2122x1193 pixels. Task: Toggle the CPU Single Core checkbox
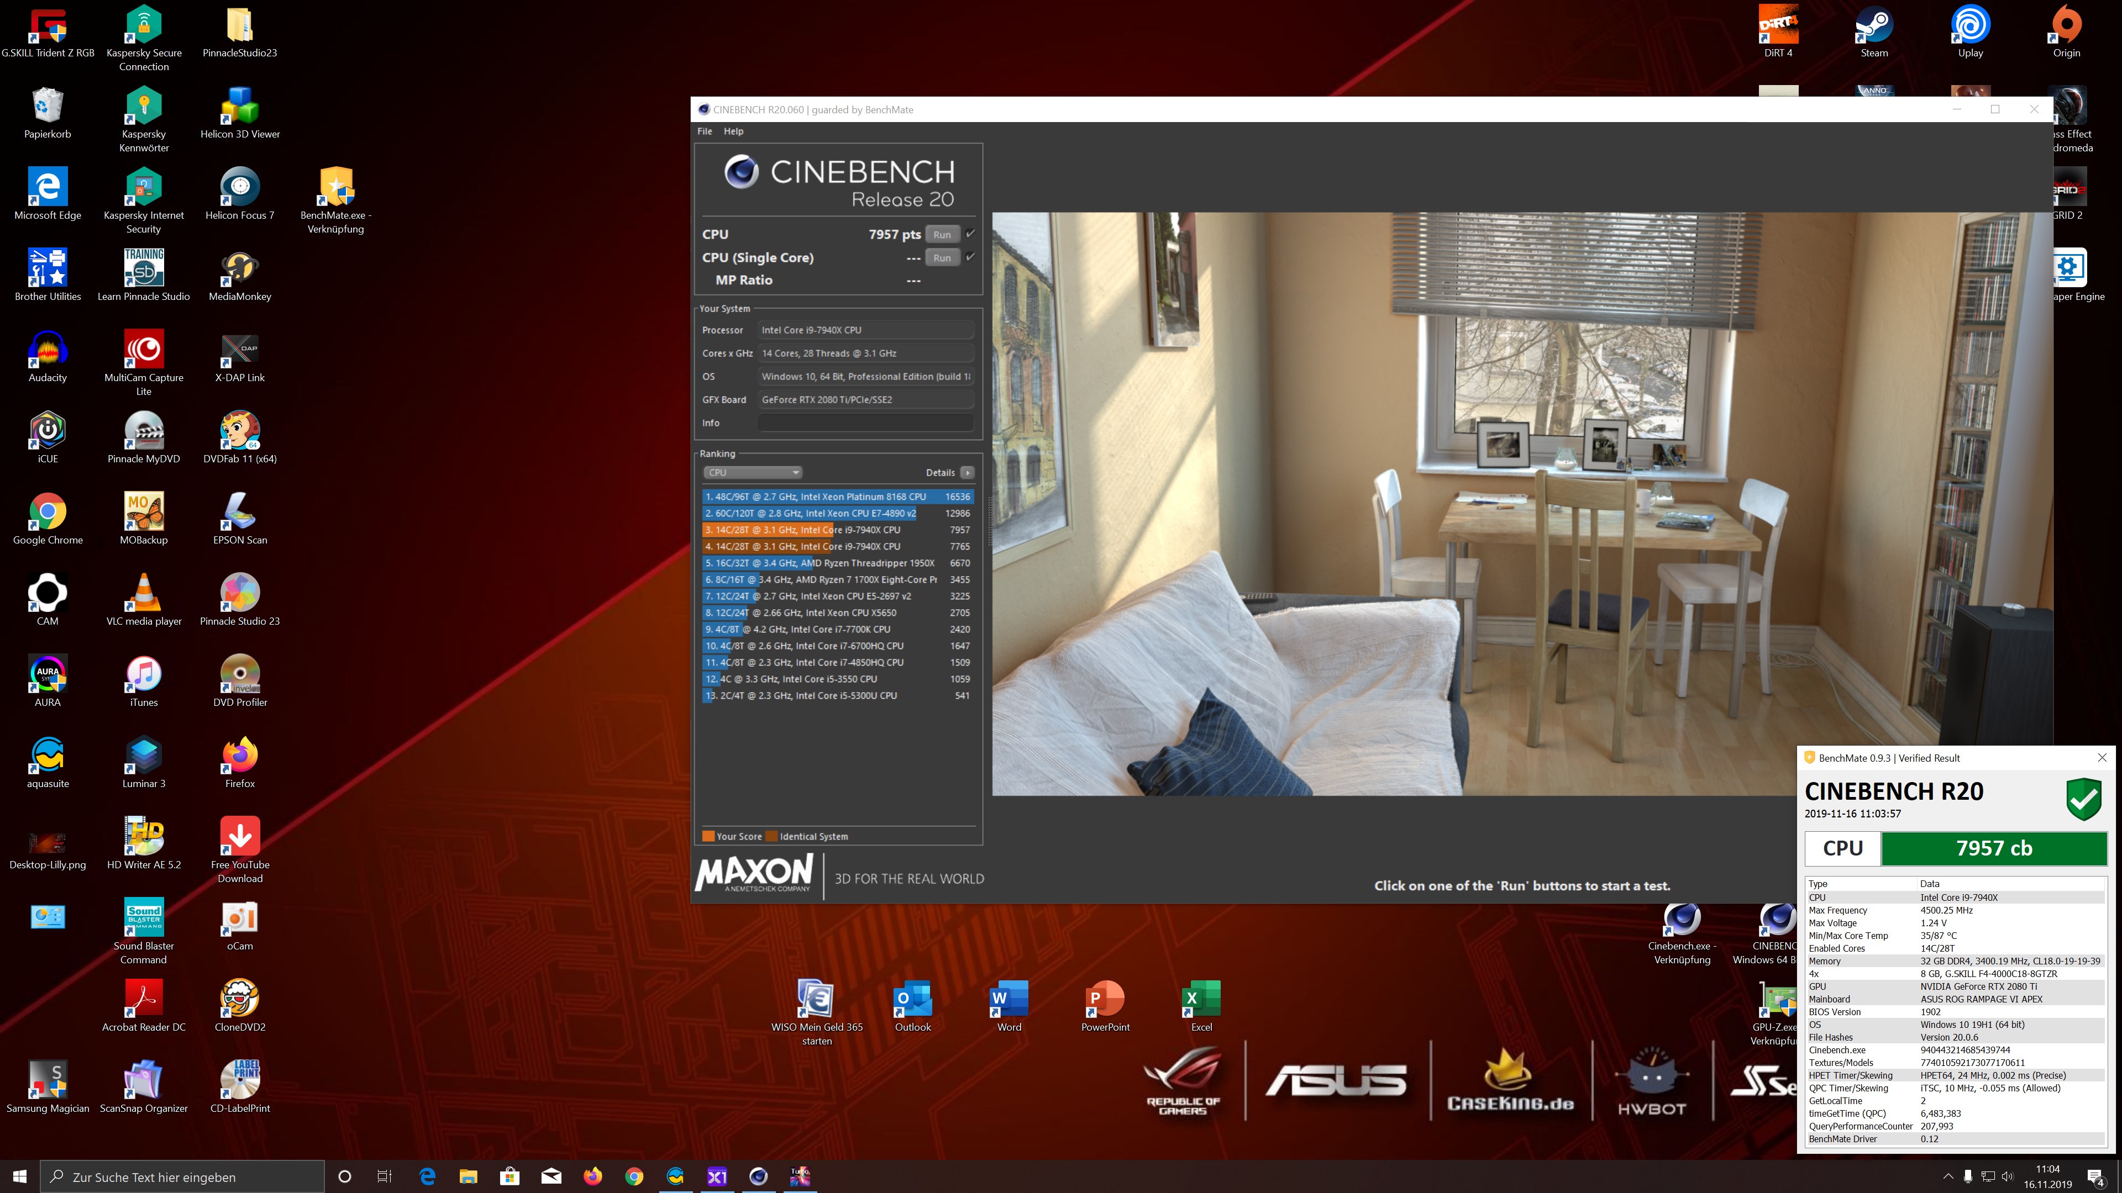[x=970, y=257]
